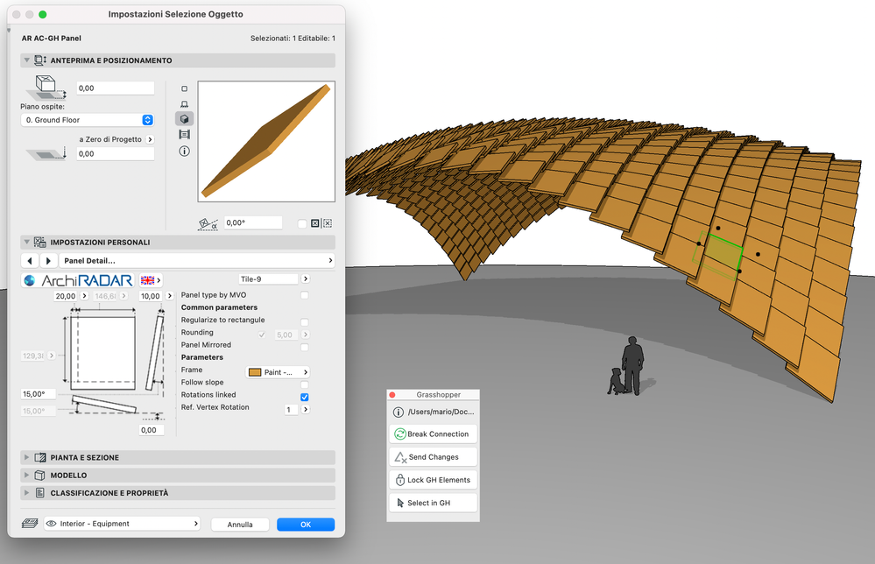Switch preview to 2D symbol mode
Screen dimensions: 875x564
(x=185, y=88)
